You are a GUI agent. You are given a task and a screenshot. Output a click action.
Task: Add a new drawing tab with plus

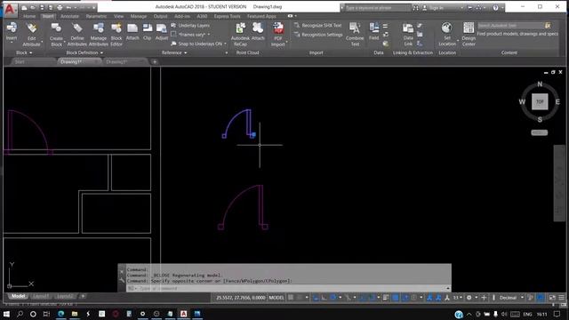[x=155, y=61]
